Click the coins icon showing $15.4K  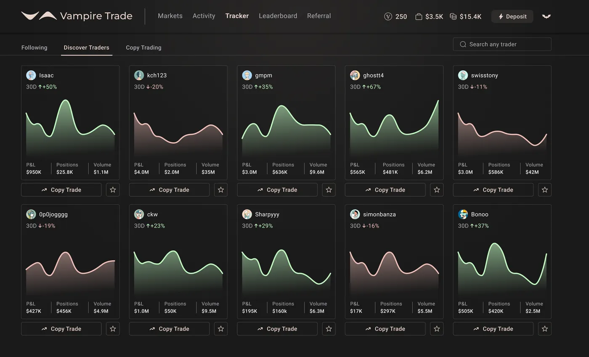point(453,16)
